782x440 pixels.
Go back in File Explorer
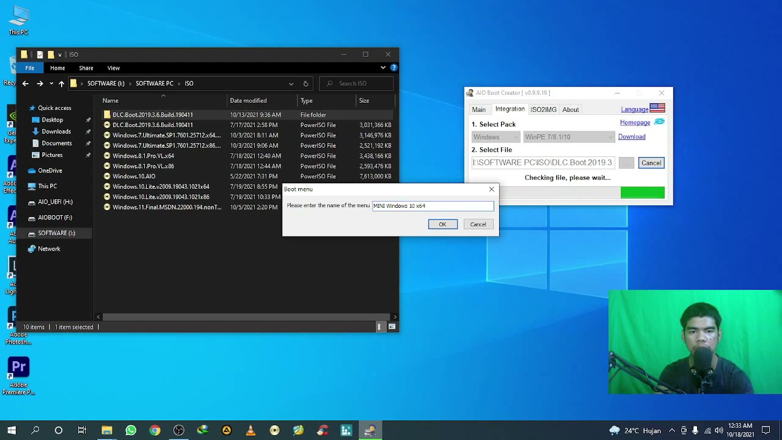25,83
